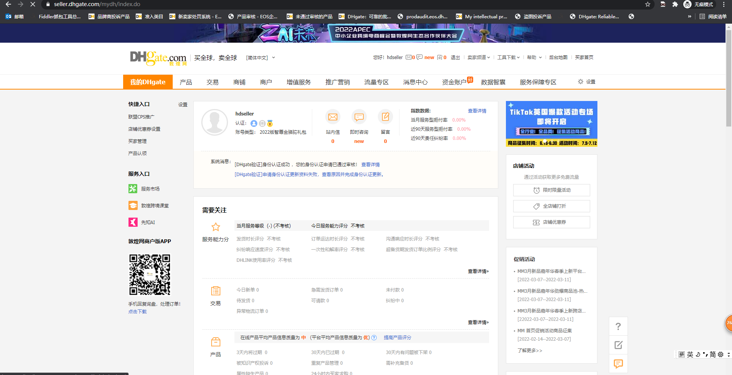This screenshot has width=732, height=375.
Task: Open the 工具下载 dropdown
Action: (x=508, y=58)
